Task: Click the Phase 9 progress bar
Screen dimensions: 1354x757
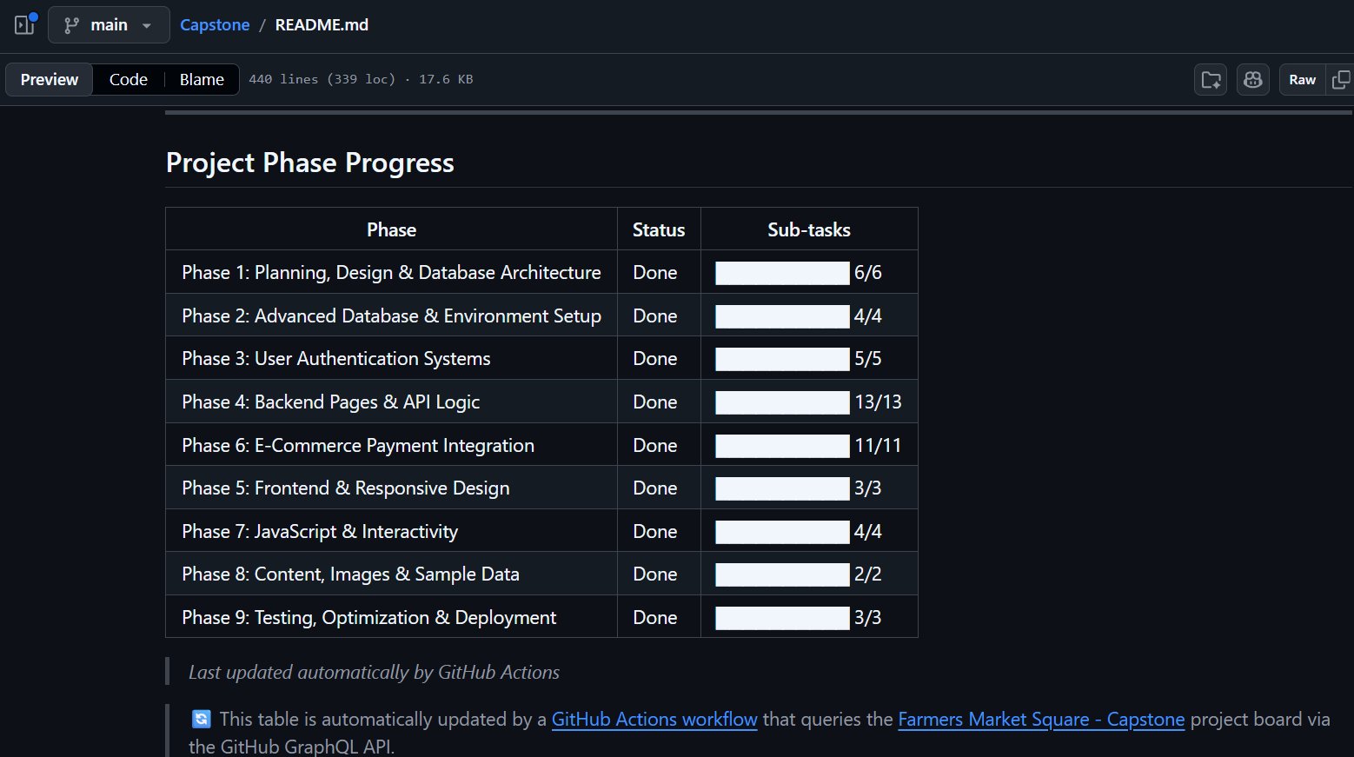Action: point(782,618)
